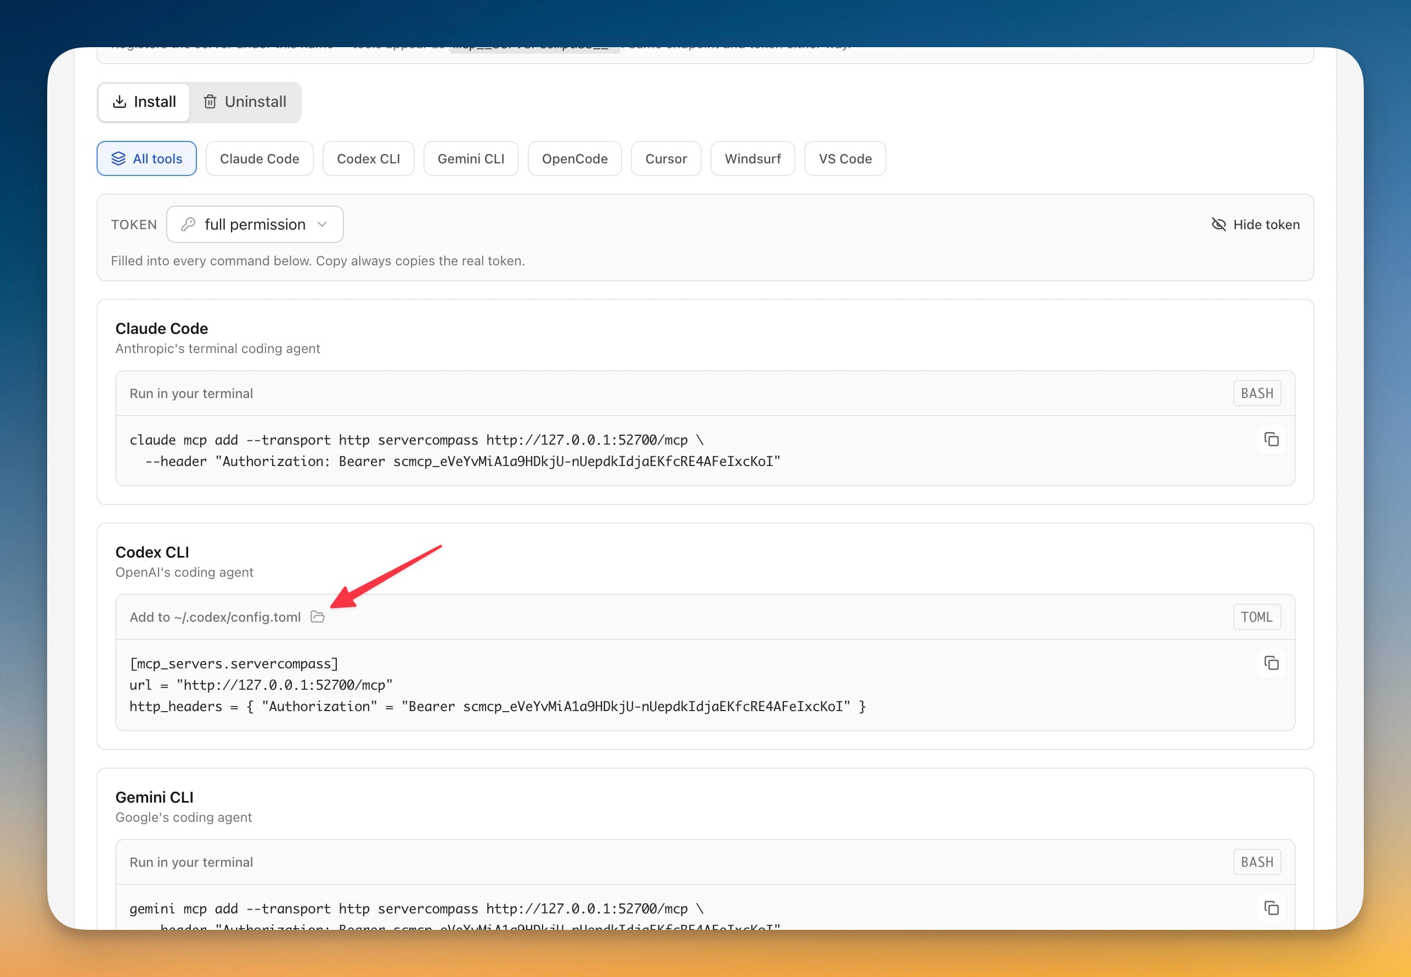1411x977 pixels.
Task: Click "OpenAI's coding agent" subtitle
Action: [184, 572]
